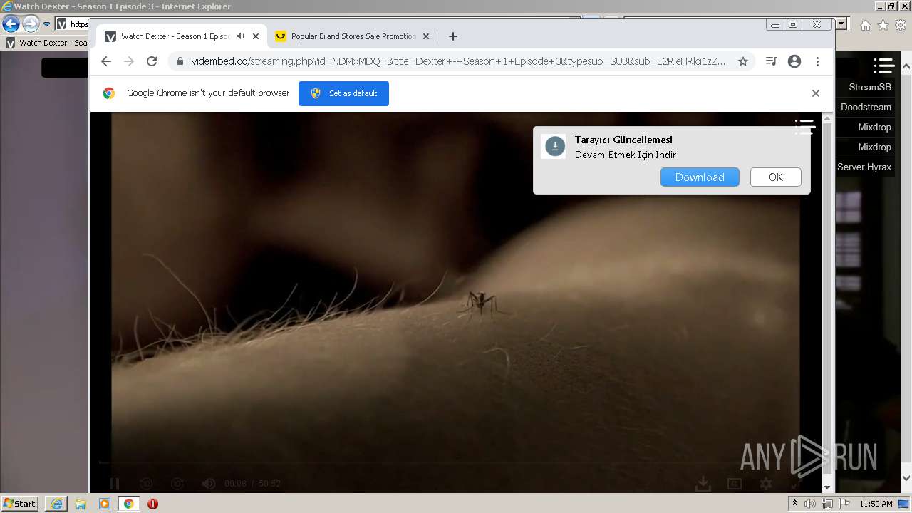Image resolution: width=912 pixels, height=513 pixels.
Task: Bookmark this page with the star icon
Action: [x=743, y=61]
